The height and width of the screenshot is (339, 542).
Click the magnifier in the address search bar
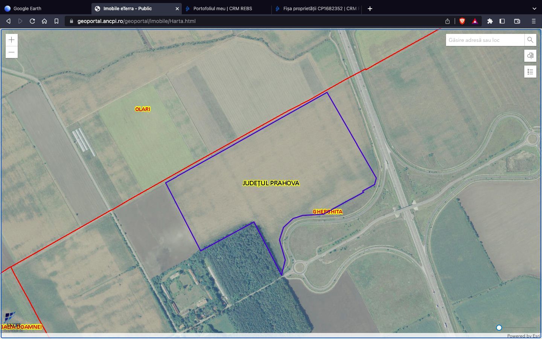point(530,40)
